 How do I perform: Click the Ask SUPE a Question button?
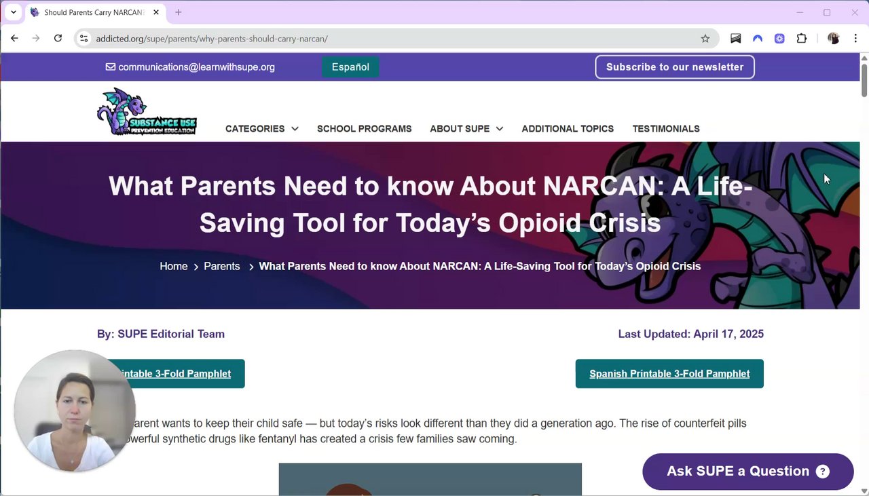748,472
